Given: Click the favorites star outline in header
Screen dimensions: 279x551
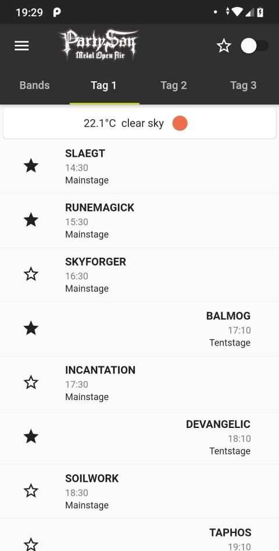Looking at the screenshot, I should (224, 46).
